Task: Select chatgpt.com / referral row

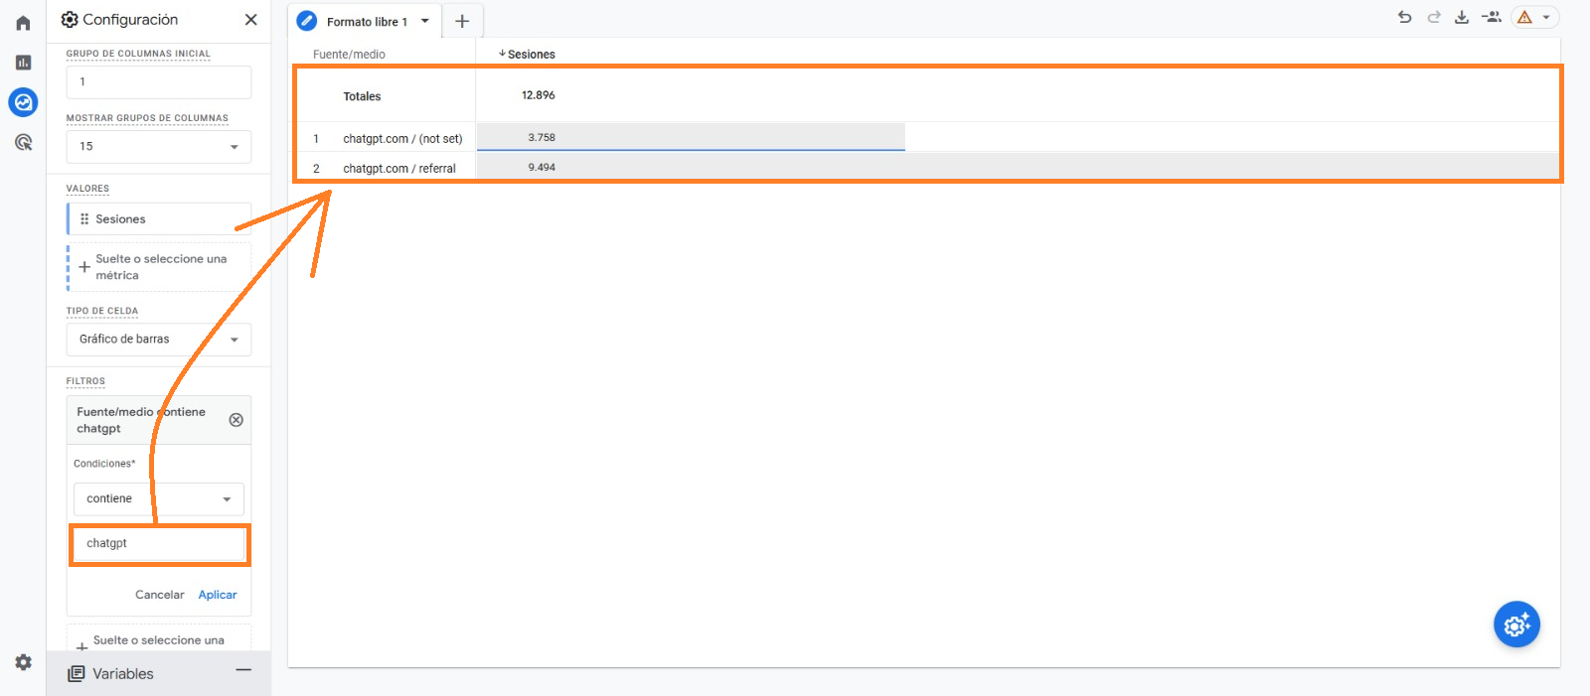Action: pyautogui.click(x=399, y=169)
